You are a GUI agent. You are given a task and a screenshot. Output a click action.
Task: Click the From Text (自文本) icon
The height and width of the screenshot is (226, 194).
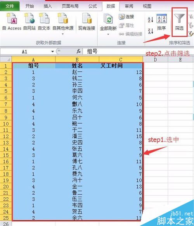(x=44, y=19)
